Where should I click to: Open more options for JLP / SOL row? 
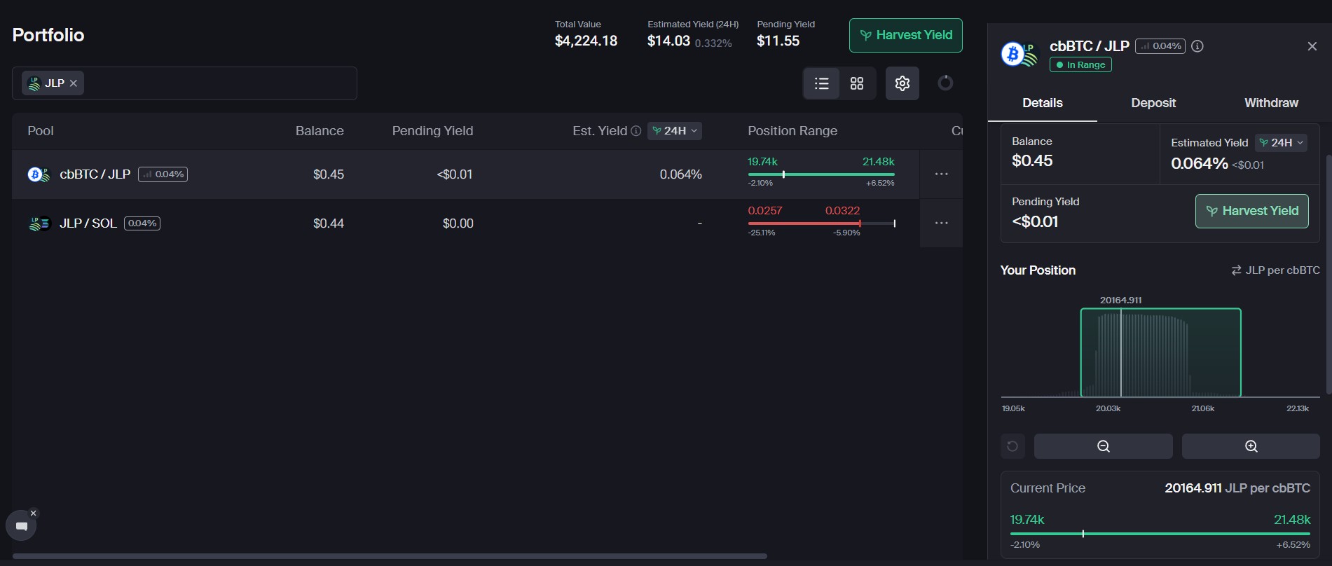[x=941, y=223]
